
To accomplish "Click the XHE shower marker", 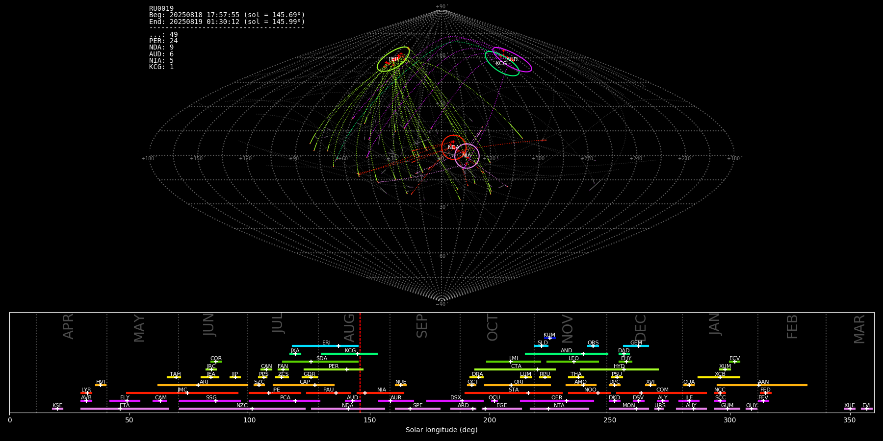I will [850, 409].
